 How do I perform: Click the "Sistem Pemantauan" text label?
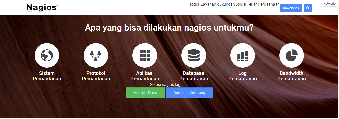47,76
